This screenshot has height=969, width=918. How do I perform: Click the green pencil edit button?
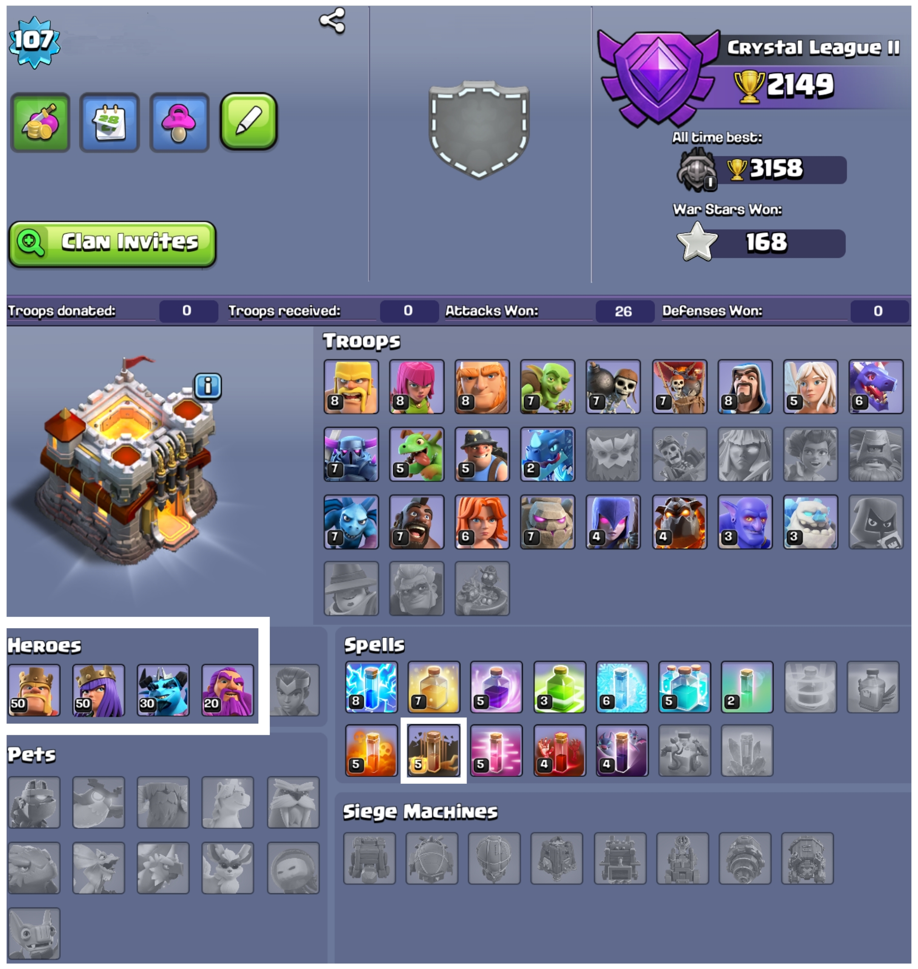click(x=249, y=122)
